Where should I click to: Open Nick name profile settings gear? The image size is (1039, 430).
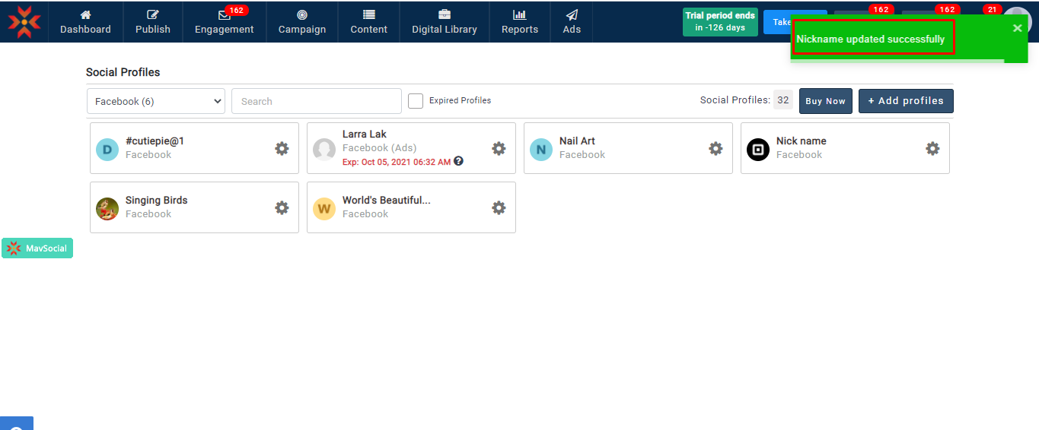coord(932,148)
